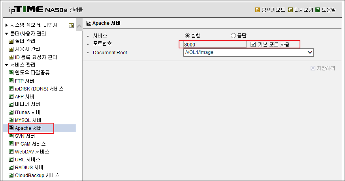Click the CloudBackup 서비스 icon

11,175
